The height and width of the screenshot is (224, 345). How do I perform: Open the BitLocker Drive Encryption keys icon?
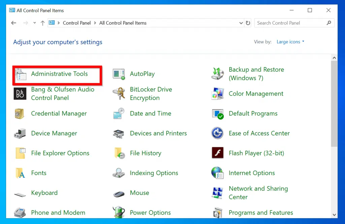click(119, 94)
